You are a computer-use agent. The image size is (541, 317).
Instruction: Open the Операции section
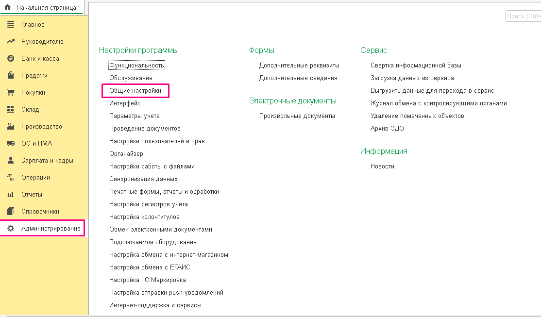[44, 177]
